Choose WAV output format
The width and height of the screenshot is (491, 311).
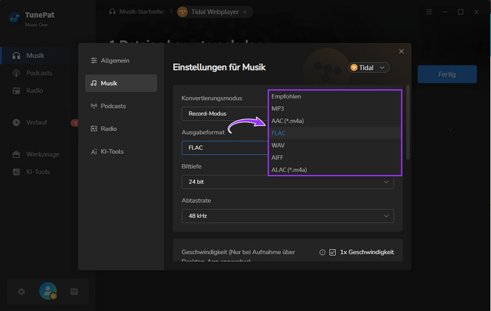point(334,145)
